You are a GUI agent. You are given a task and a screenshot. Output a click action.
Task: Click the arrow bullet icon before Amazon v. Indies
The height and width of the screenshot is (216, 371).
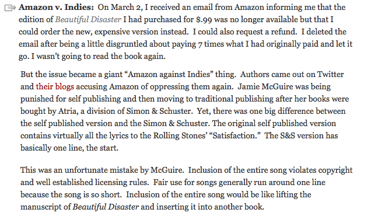pyautogui.click(x=10, y=8)
